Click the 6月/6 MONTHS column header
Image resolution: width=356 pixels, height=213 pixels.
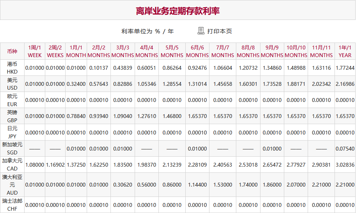(197, 51)
